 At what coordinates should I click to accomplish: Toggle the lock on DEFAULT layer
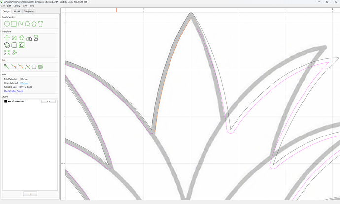tap(13, 102)
